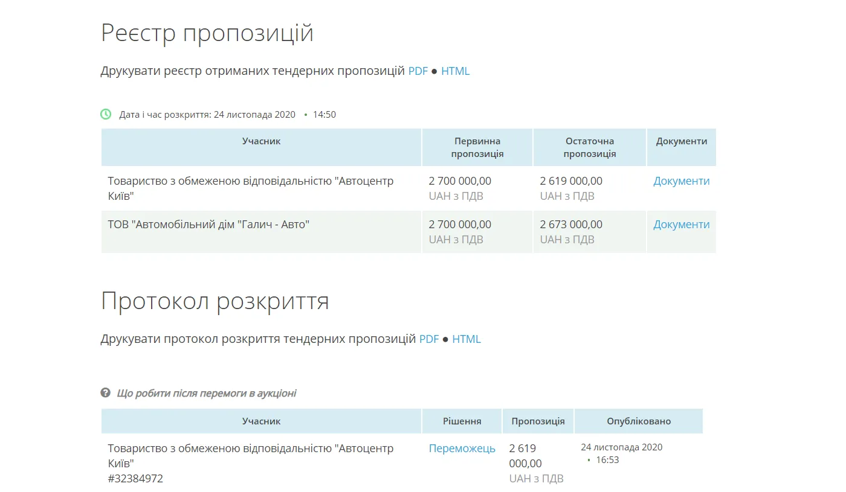Click the question mark help icon
The width and height of the screenshot is (846, 492).
[106, 393]
